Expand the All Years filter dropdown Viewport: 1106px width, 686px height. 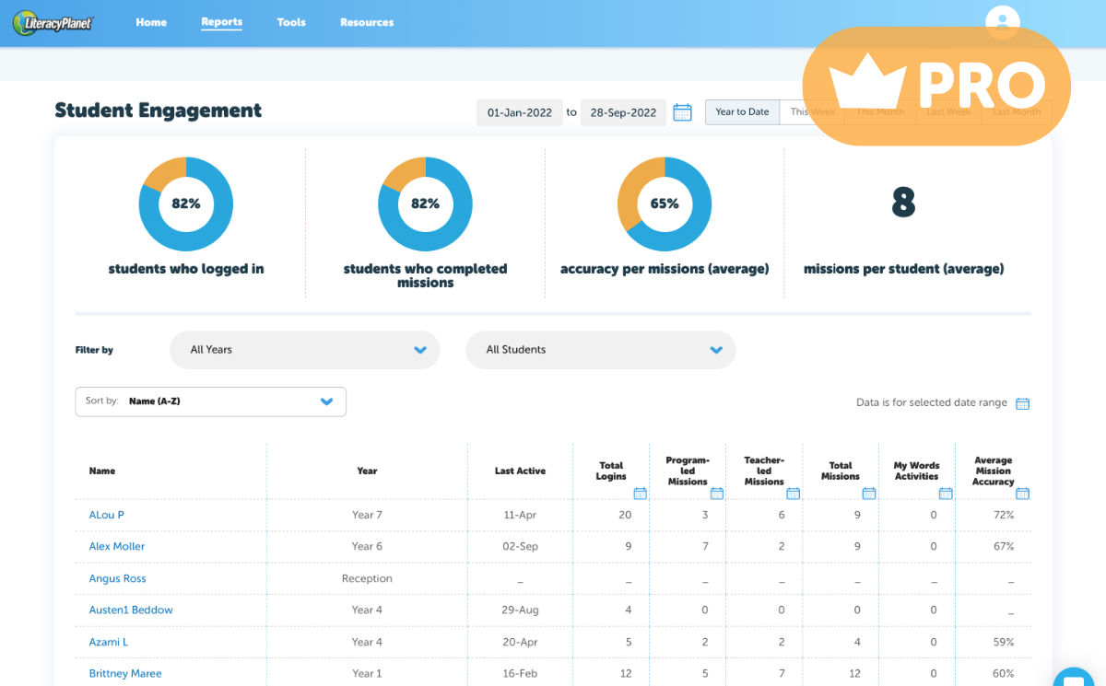[x=304, y=350]
